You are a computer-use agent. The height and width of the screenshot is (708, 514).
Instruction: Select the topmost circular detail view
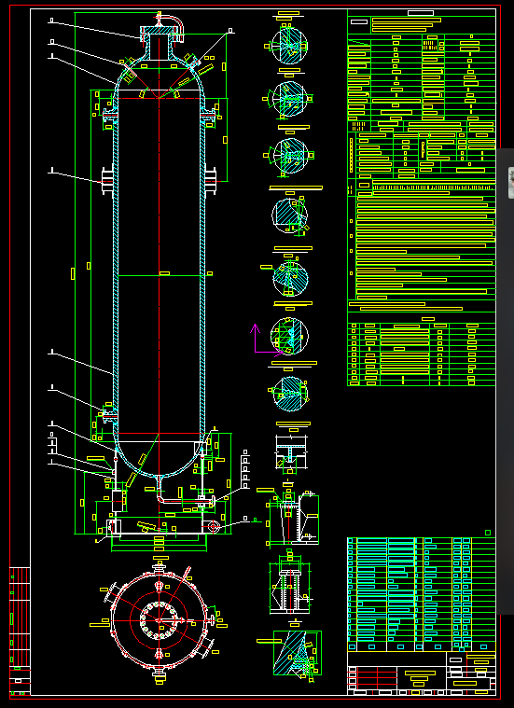coord(290,46)
